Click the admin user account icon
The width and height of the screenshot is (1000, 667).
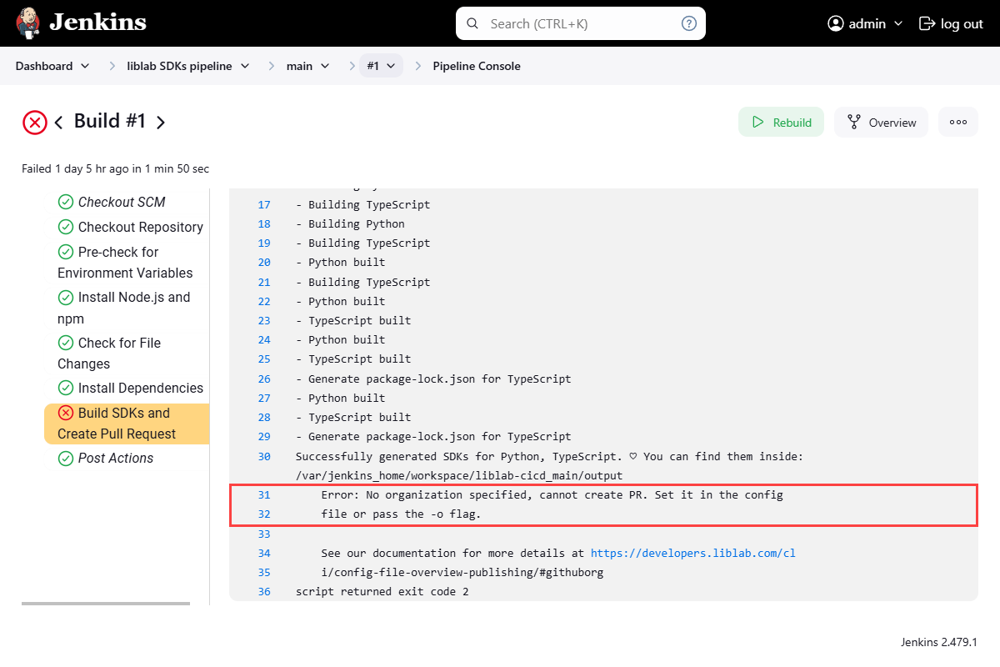(834, 23)
